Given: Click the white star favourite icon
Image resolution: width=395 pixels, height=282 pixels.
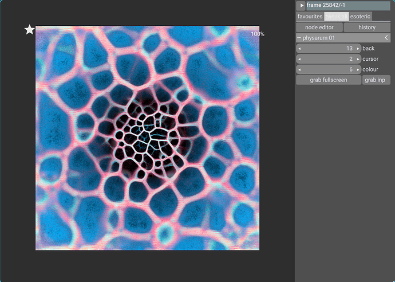Looking at the screenshot, I should tap(29, 30).
